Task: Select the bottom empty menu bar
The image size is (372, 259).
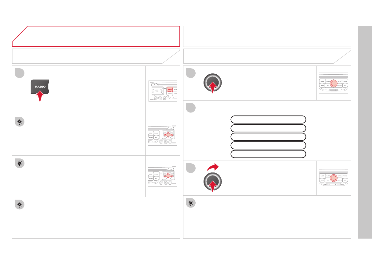Action: pos(268,154)
